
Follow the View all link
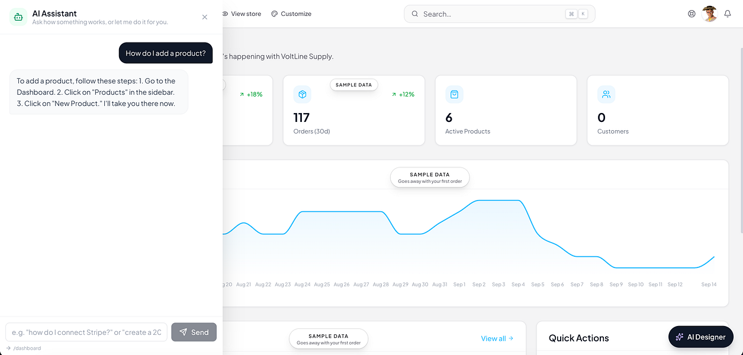pyautogui.click(x=497, y=338)
